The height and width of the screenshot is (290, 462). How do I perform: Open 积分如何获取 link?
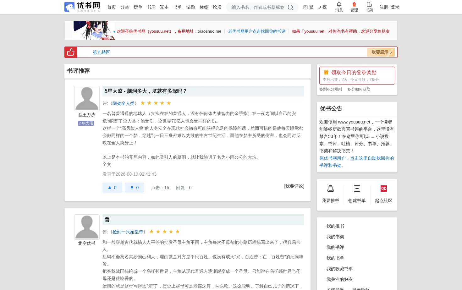(x=359, y=89)
